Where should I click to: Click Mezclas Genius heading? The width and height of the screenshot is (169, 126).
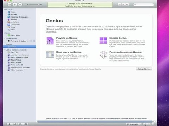118,38
